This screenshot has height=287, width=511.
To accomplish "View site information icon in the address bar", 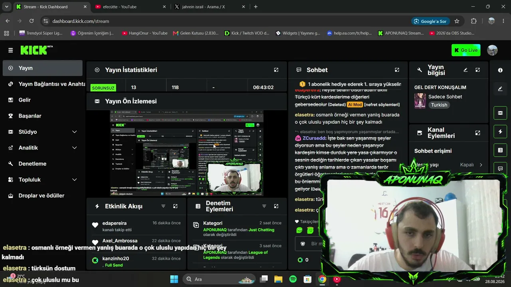I will (x=46, y=21).
